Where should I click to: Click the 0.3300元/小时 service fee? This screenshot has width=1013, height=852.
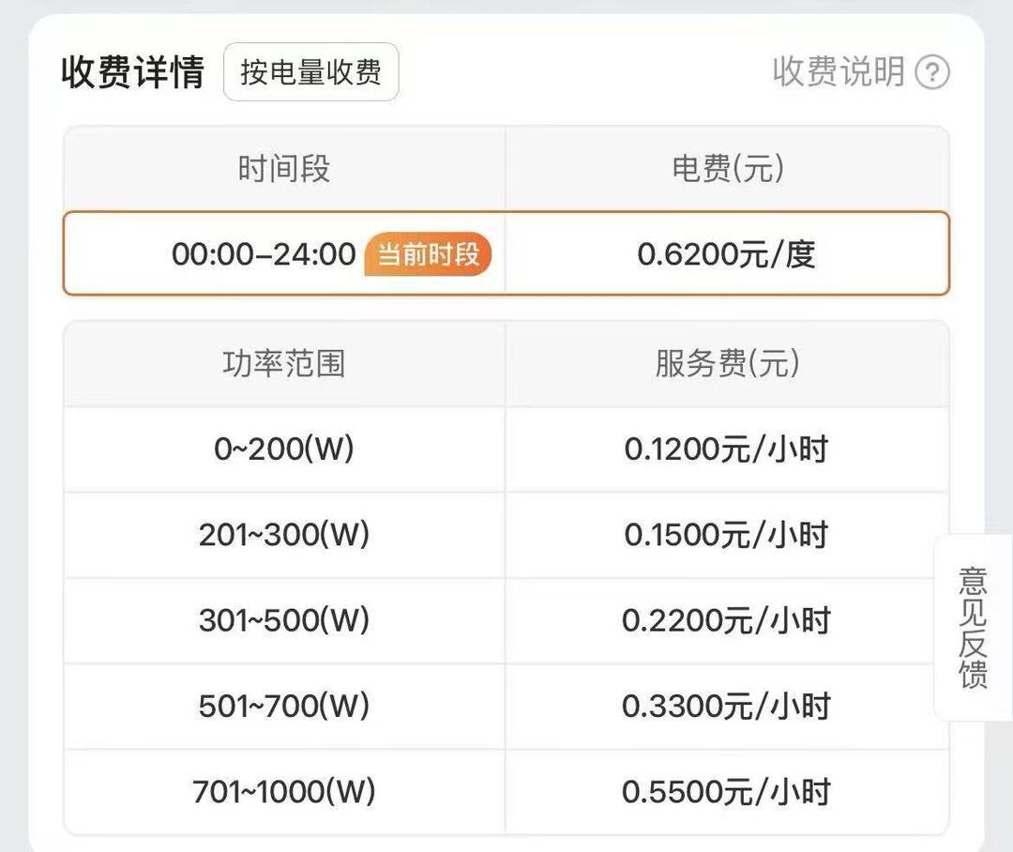pyautogui.click(x=728, y=707)
